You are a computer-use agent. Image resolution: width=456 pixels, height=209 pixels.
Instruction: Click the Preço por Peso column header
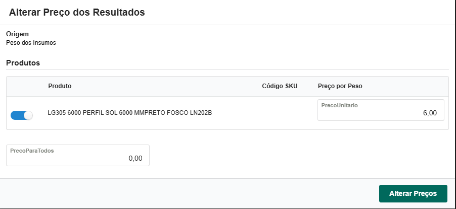tap(340, 86)
